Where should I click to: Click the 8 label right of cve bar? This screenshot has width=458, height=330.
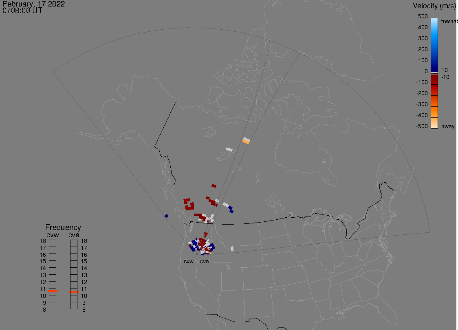(x=84, y=310)
